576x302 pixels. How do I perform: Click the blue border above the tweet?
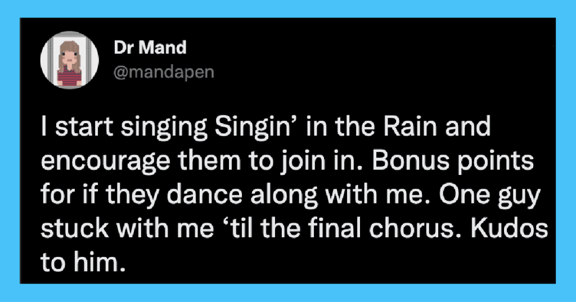coord(288,8)
